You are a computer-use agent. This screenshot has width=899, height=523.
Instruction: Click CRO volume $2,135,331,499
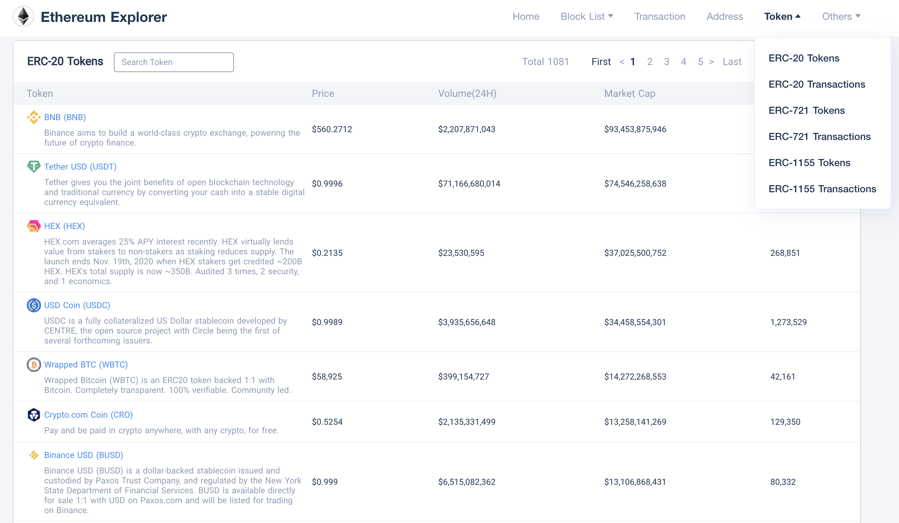466,422
